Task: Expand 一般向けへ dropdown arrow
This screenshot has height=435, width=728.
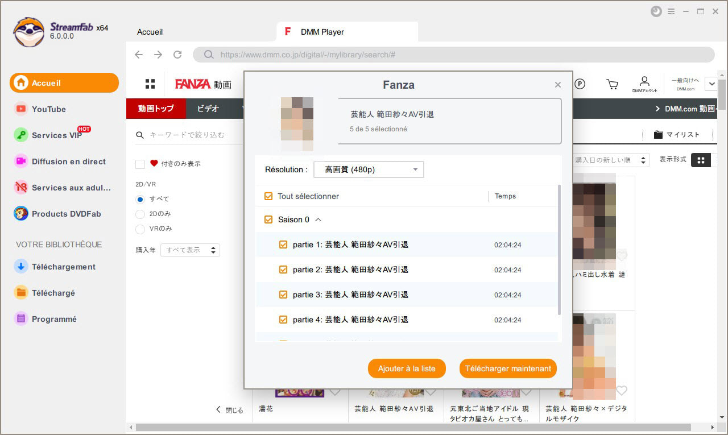Action: 711,84
